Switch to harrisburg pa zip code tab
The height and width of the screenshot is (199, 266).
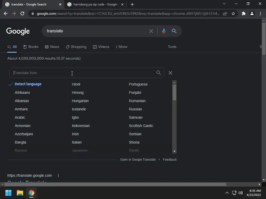(95, 4)
